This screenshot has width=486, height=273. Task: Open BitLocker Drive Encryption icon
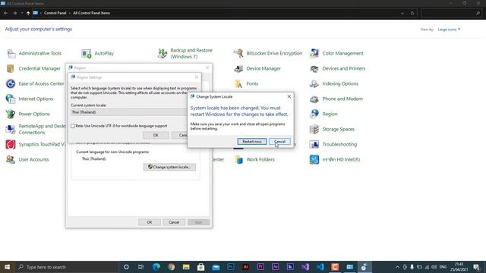(238, 53)
